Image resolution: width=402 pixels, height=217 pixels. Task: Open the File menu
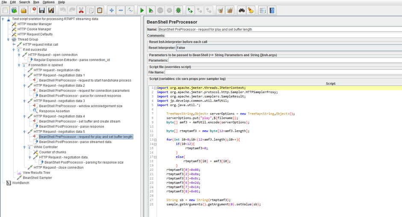pyautogui.click(x=4, y=2)
